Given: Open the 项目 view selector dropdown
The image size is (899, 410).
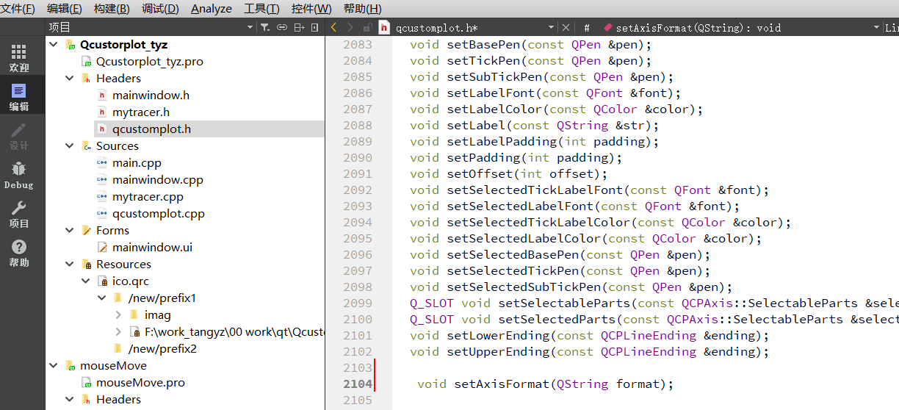Looking at the screenshot, I should [151, 27].
